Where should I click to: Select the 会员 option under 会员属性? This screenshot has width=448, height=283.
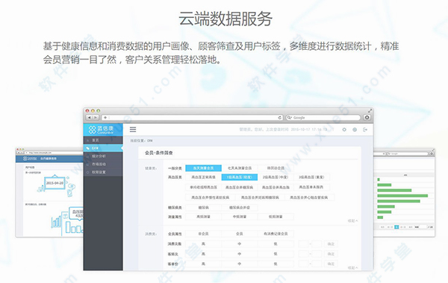click(x=240, y=234)
